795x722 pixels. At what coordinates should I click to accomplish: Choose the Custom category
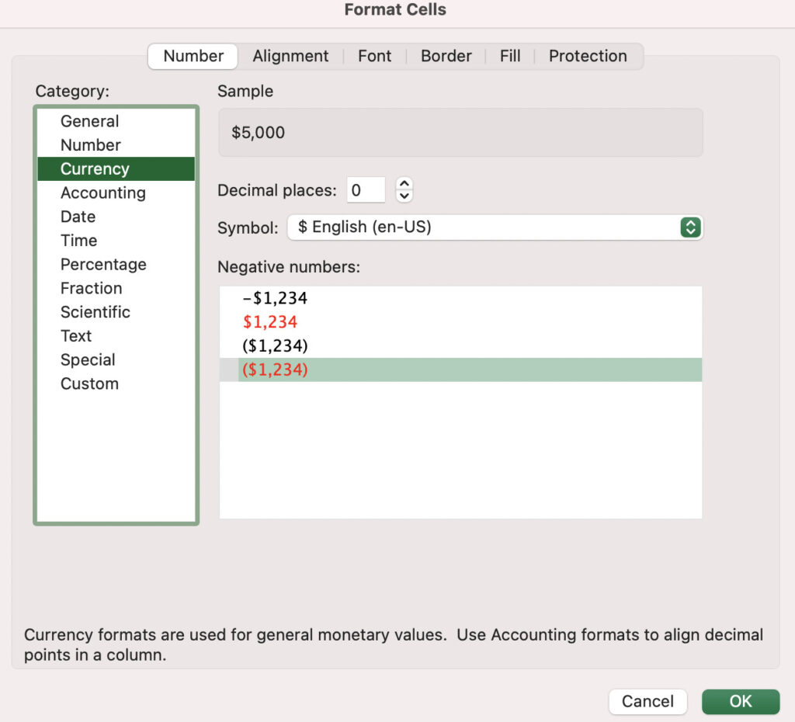coord(89,384)
